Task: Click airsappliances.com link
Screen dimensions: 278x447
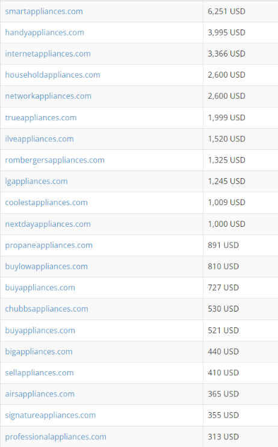Action: click(x=40, y=394)
